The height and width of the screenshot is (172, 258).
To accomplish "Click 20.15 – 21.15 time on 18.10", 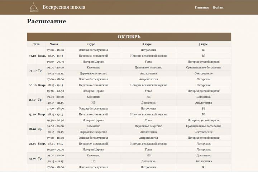I will pyautogui.click(x=56, y=132).
